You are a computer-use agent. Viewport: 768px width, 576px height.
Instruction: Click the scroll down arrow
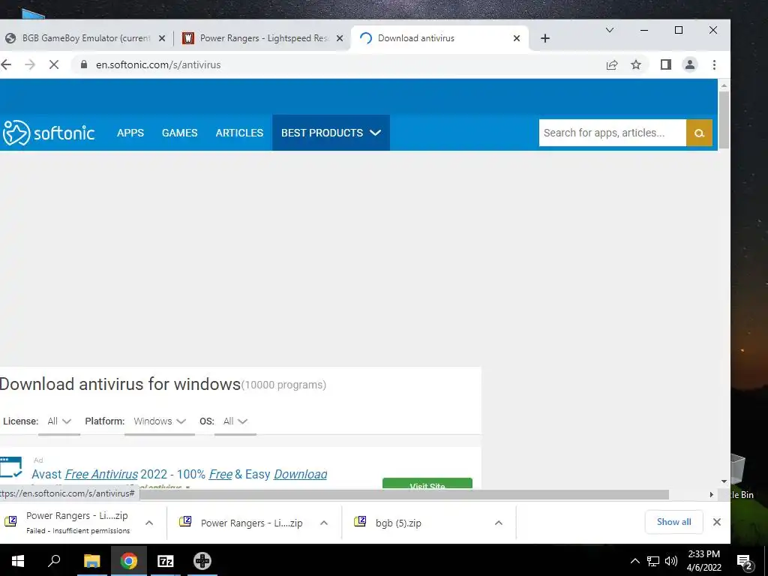(x=724, y=481)
